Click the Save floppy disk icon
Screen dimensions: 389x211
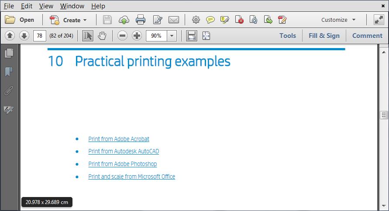(x=107, y=20)
